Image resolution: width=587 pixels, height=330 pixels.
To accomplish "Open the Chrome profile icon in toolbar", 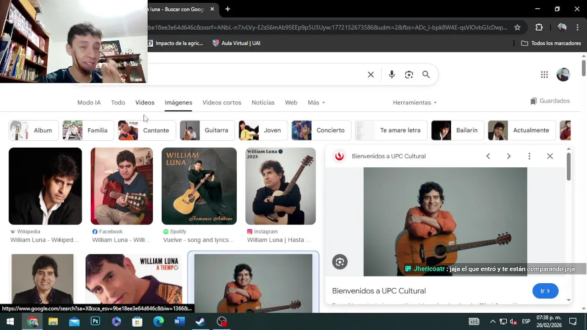I will (x=562, y=27).
